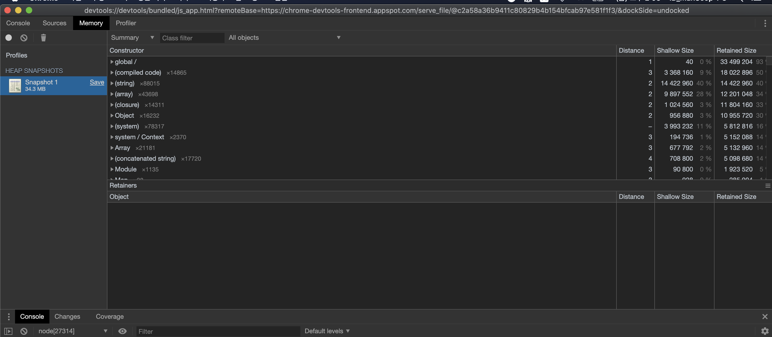Viewport: 772px width, 337px height.
Task: Clear the console with the ban icon
Action: [x=24, y=331]
